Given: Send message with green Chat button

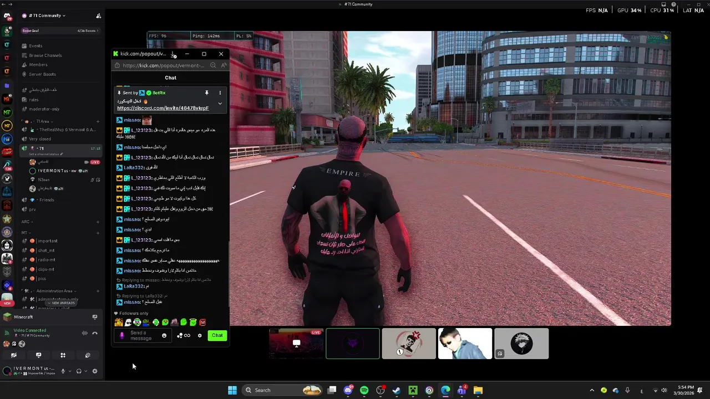Looking at the screenshot, I should pyautogui.click(x=217, y=335).
